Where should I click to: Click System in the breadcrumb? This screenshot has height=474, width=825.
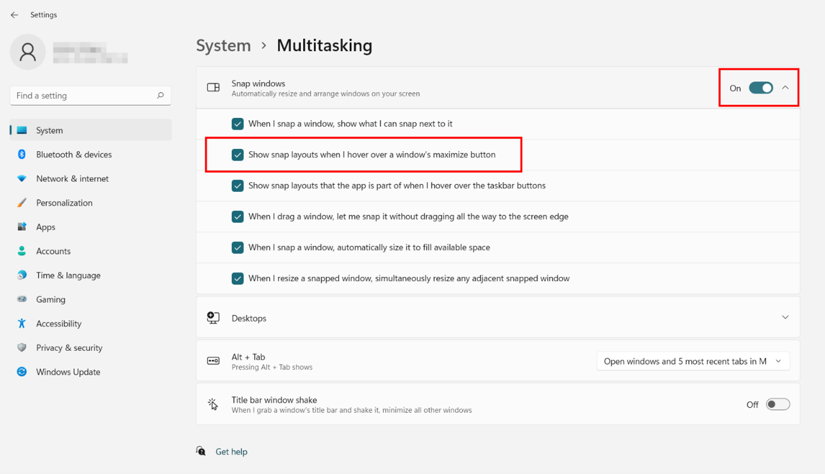click(x=223, y=45)
